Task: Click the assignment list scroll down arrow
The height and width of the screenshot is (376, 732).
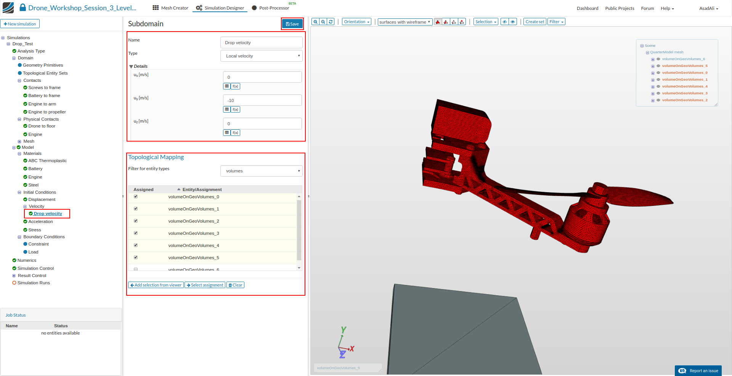Action: 299,268
